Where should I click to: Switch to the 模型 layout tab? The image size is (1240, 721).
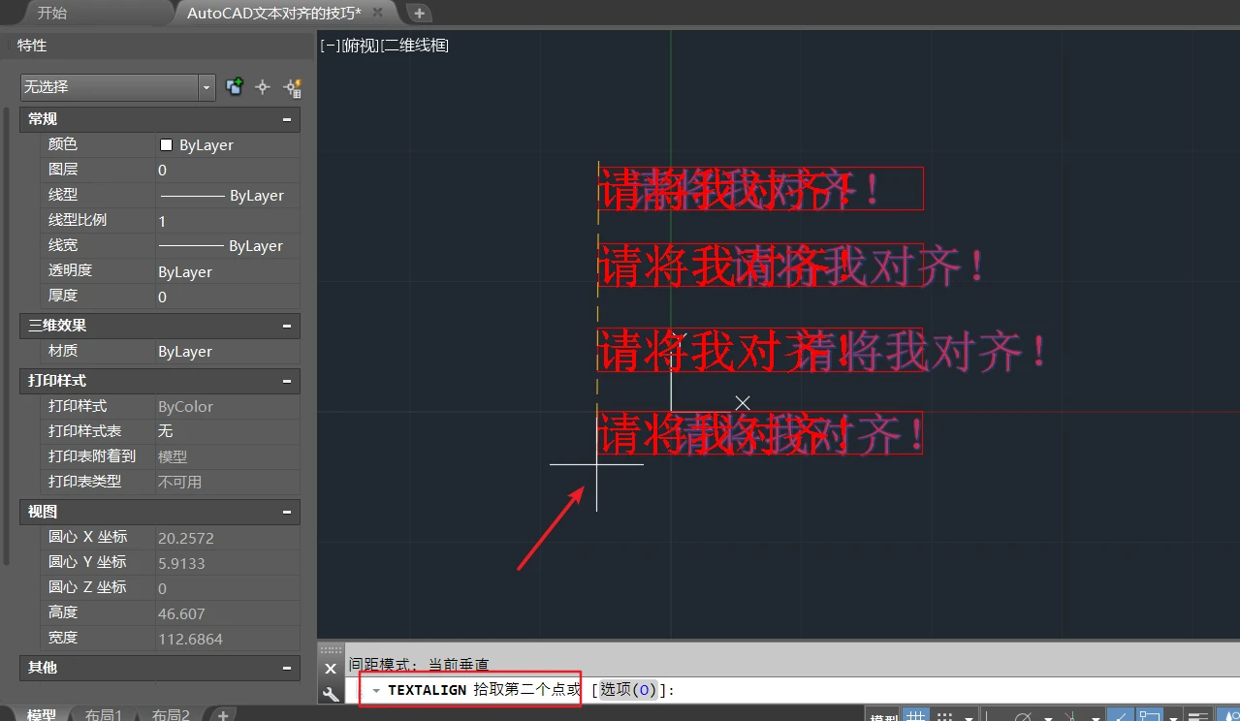pyautogui.click(x=42, y=715)
